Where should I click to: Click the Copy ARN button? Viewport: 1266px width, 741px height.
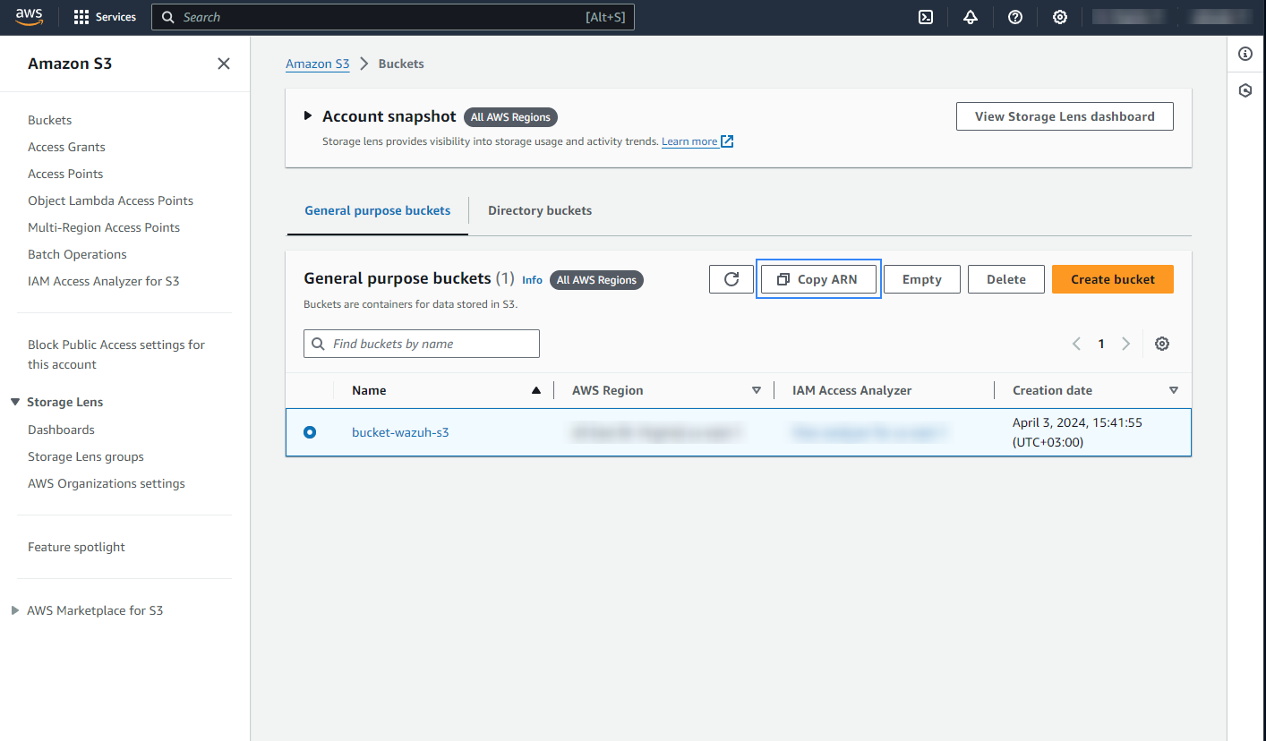click(x=818, y=279)
